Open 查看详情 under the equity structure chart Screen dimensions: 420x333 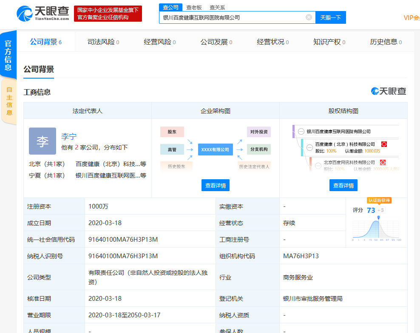tap(343, 185)
